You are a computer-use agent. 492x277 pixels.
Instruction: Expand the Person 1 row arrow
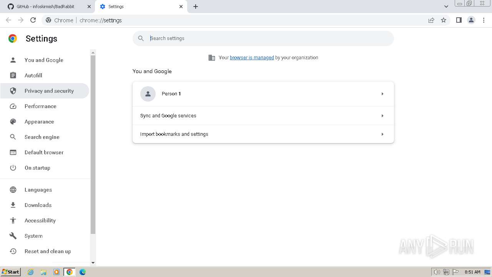click(x=382, y=94)
